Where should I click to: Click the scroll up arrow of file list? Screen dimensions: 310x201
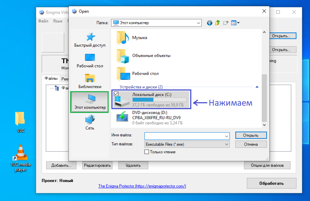tap(264, 32)
